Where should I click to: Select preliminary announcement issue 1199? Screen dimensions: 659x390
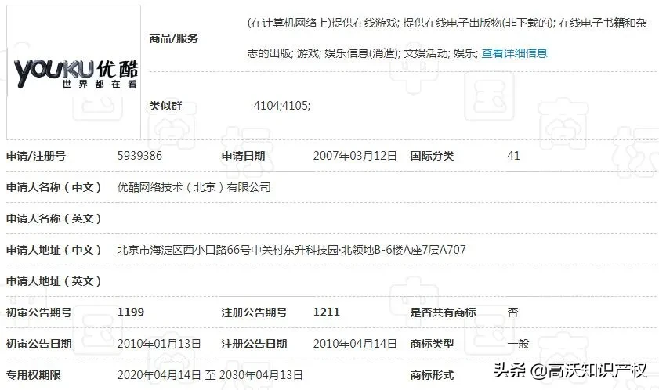click(131, 312)
